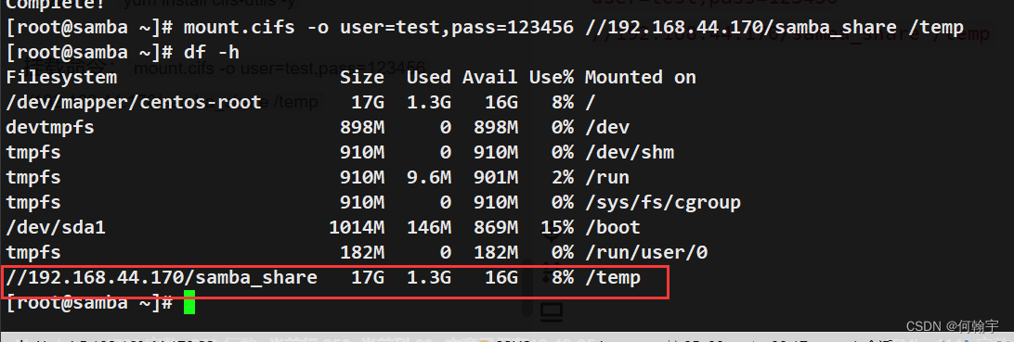Click the 'df -h' command text
1014x342 pixels.
click(212, 52)
